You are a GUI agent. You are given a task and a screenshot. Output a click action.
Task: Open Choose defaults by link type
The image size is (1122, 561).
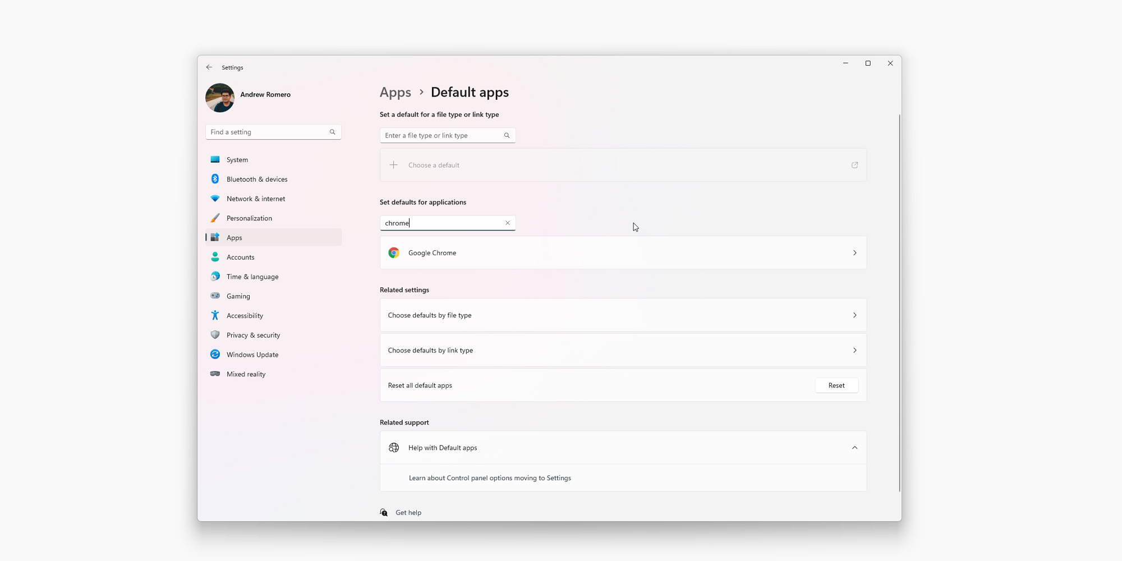coord(623,351)
